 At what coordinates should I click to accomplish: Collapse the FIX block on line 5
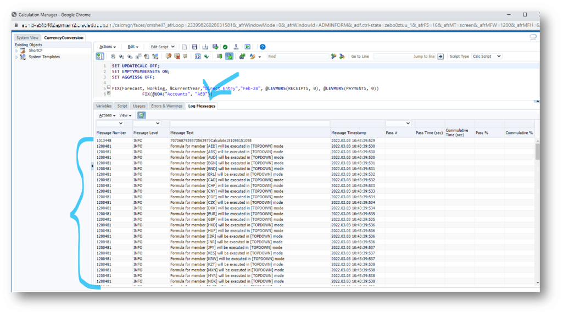click(109, 87)
